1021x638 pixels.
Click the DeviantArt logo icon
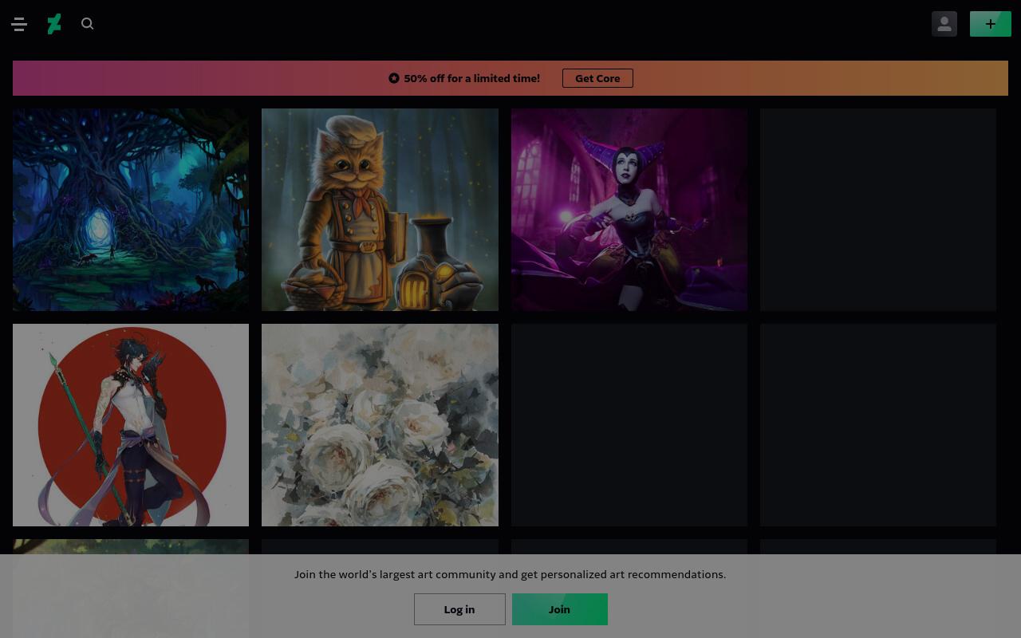(54, 24)
